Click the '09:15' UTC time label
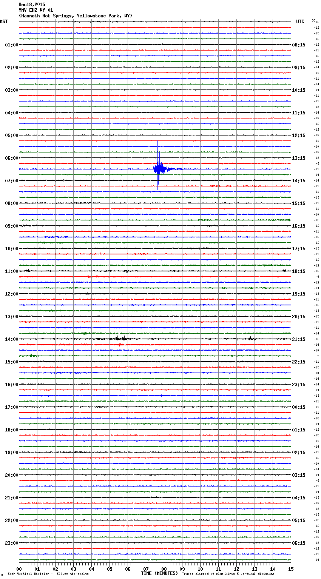 tap(299, 68)
